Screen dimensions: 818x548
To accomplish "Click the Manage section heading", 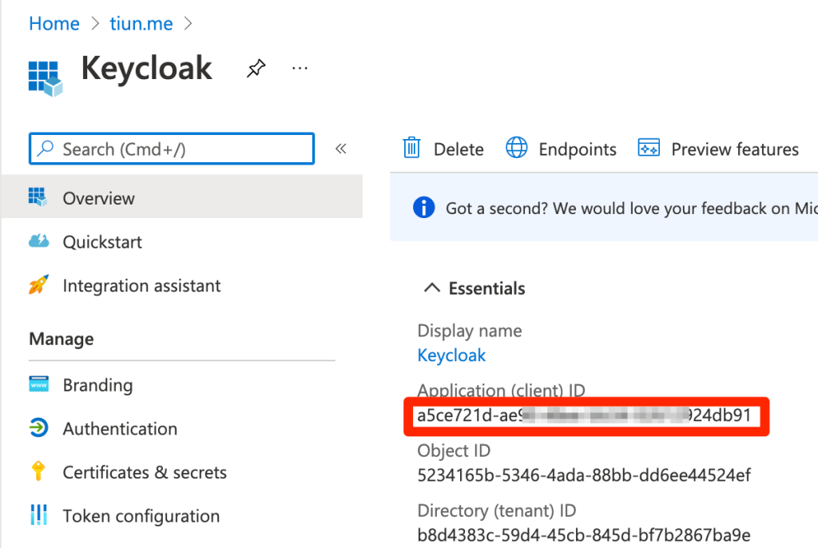I will tap(62, 339).
